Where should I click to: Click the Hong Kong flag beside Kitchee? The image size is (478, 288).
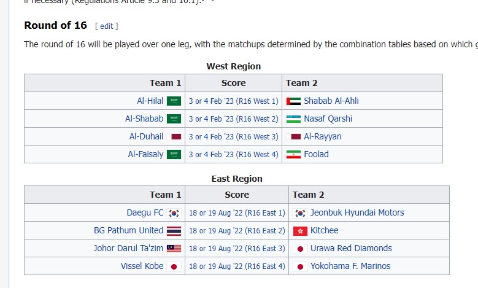point(300,231)
